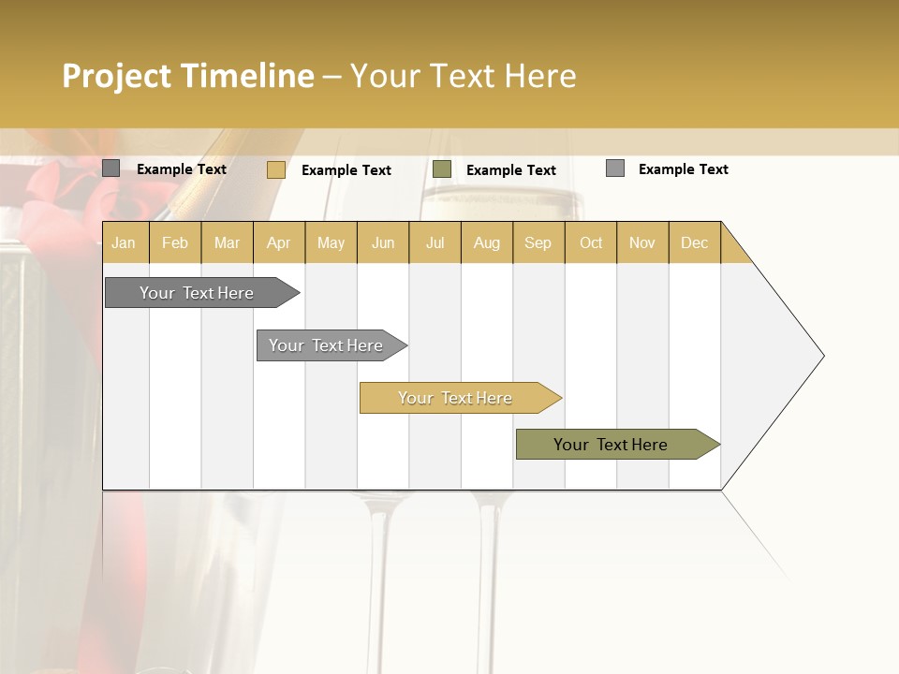Select the olive legend square near third Example Text
The width and height of the screenshot is (899, 674).
(440, 169)
